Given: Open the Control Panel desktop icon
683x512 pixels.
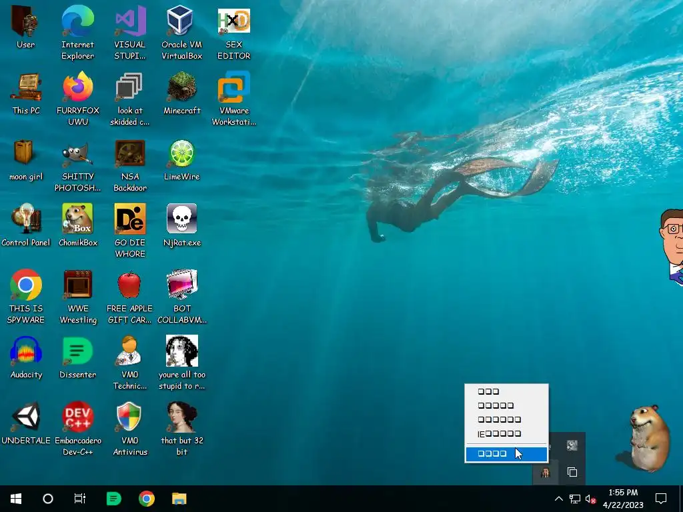Looking at the screenshot, I should pyautogui.click(x=26, y=225).
